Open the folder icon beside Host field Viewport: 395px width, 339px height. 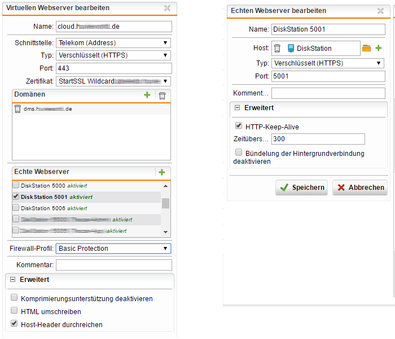coord(367,49)
